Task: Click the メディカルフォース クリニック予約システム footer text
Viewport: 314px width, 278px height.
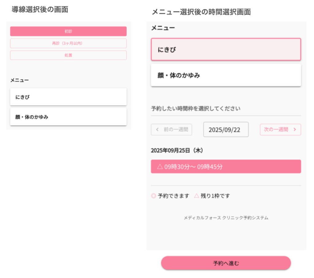Action: pyautogui.click(x=226, y=218)
